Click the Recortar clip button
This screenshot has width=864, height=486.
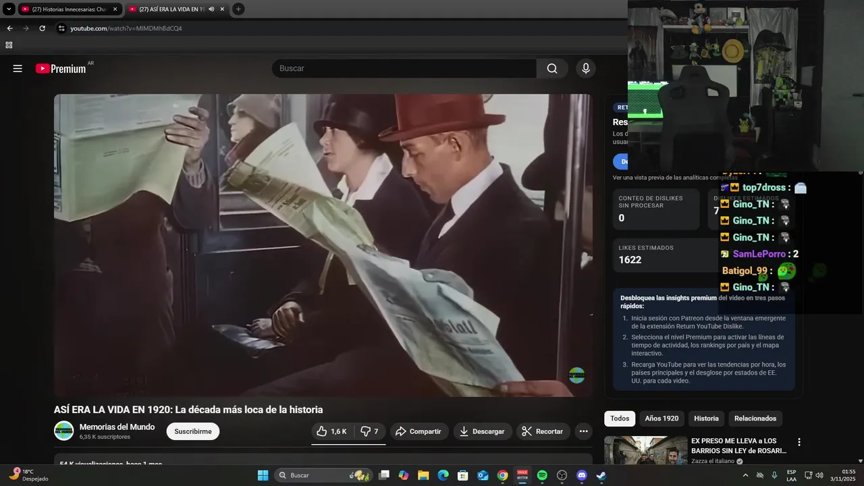pos(543,431)
